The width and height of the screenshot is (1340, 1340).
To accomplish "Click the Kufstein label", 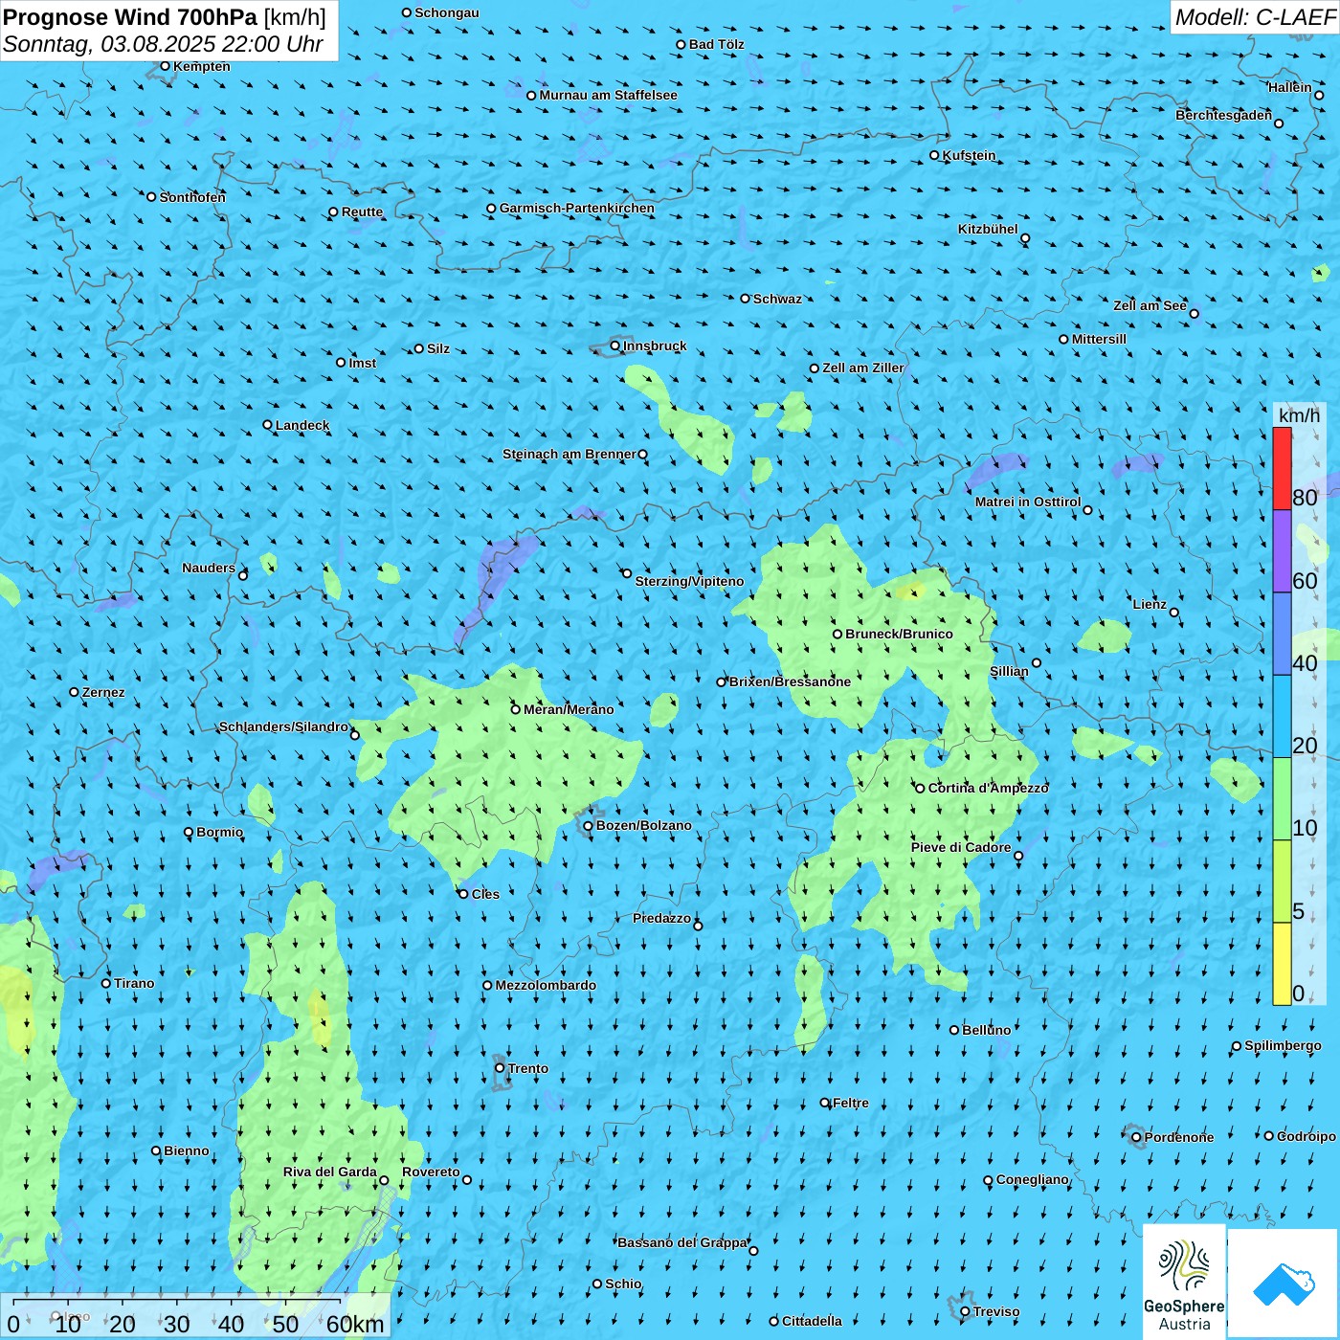I will click(x=969, y=155).
